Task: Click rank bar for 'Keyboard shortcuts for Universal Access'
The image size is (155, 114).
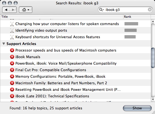Action: 130,37
